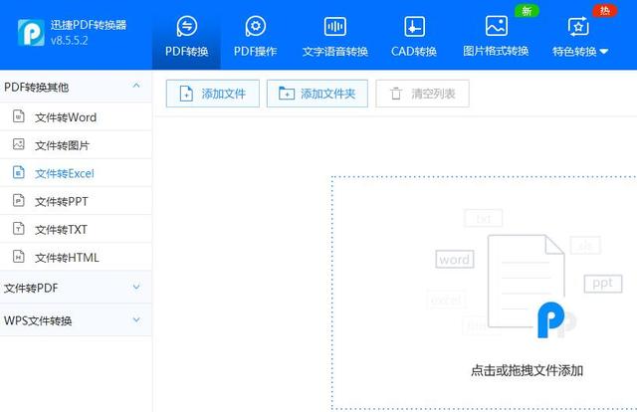Viewport: 637px width, 412px height.
Task: Click the 特色转换 star icon
Action: click(x=578, y=27)
